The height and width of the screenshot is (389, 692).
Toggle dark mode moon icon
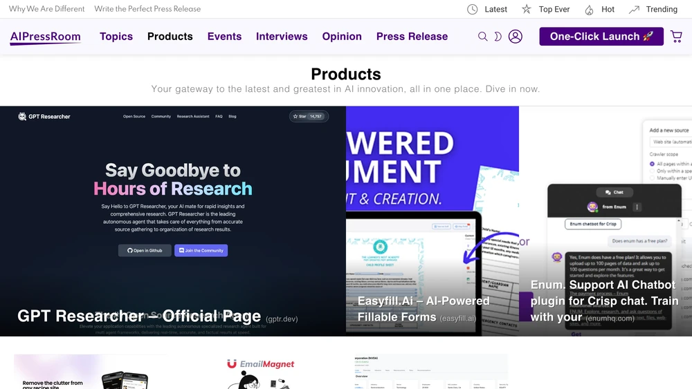click(498, 37)
